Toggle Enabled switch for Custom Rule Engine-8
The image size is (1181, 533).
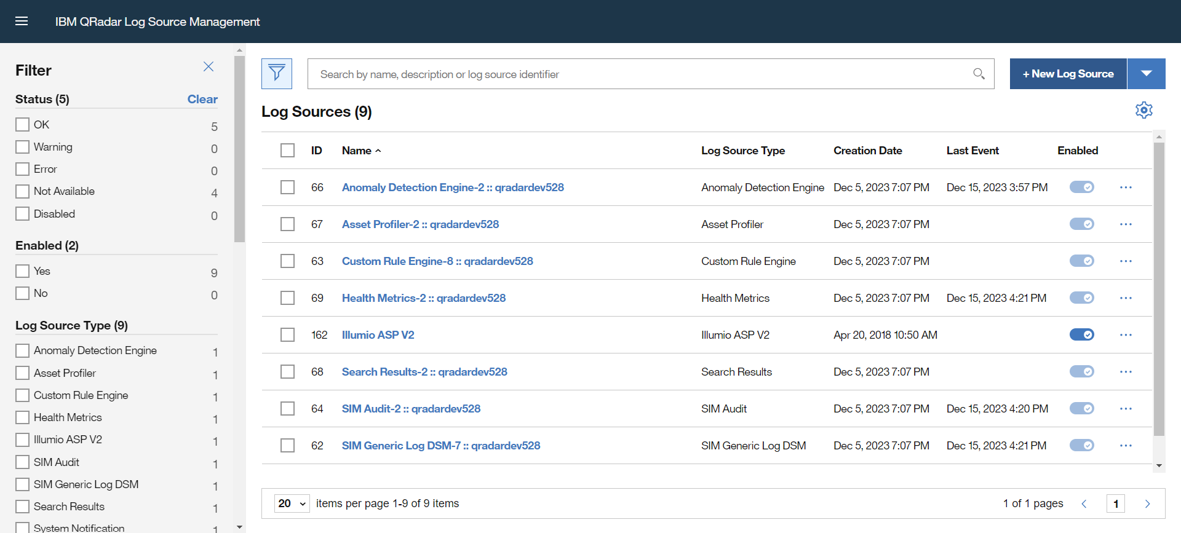(x=1081, y=261)
